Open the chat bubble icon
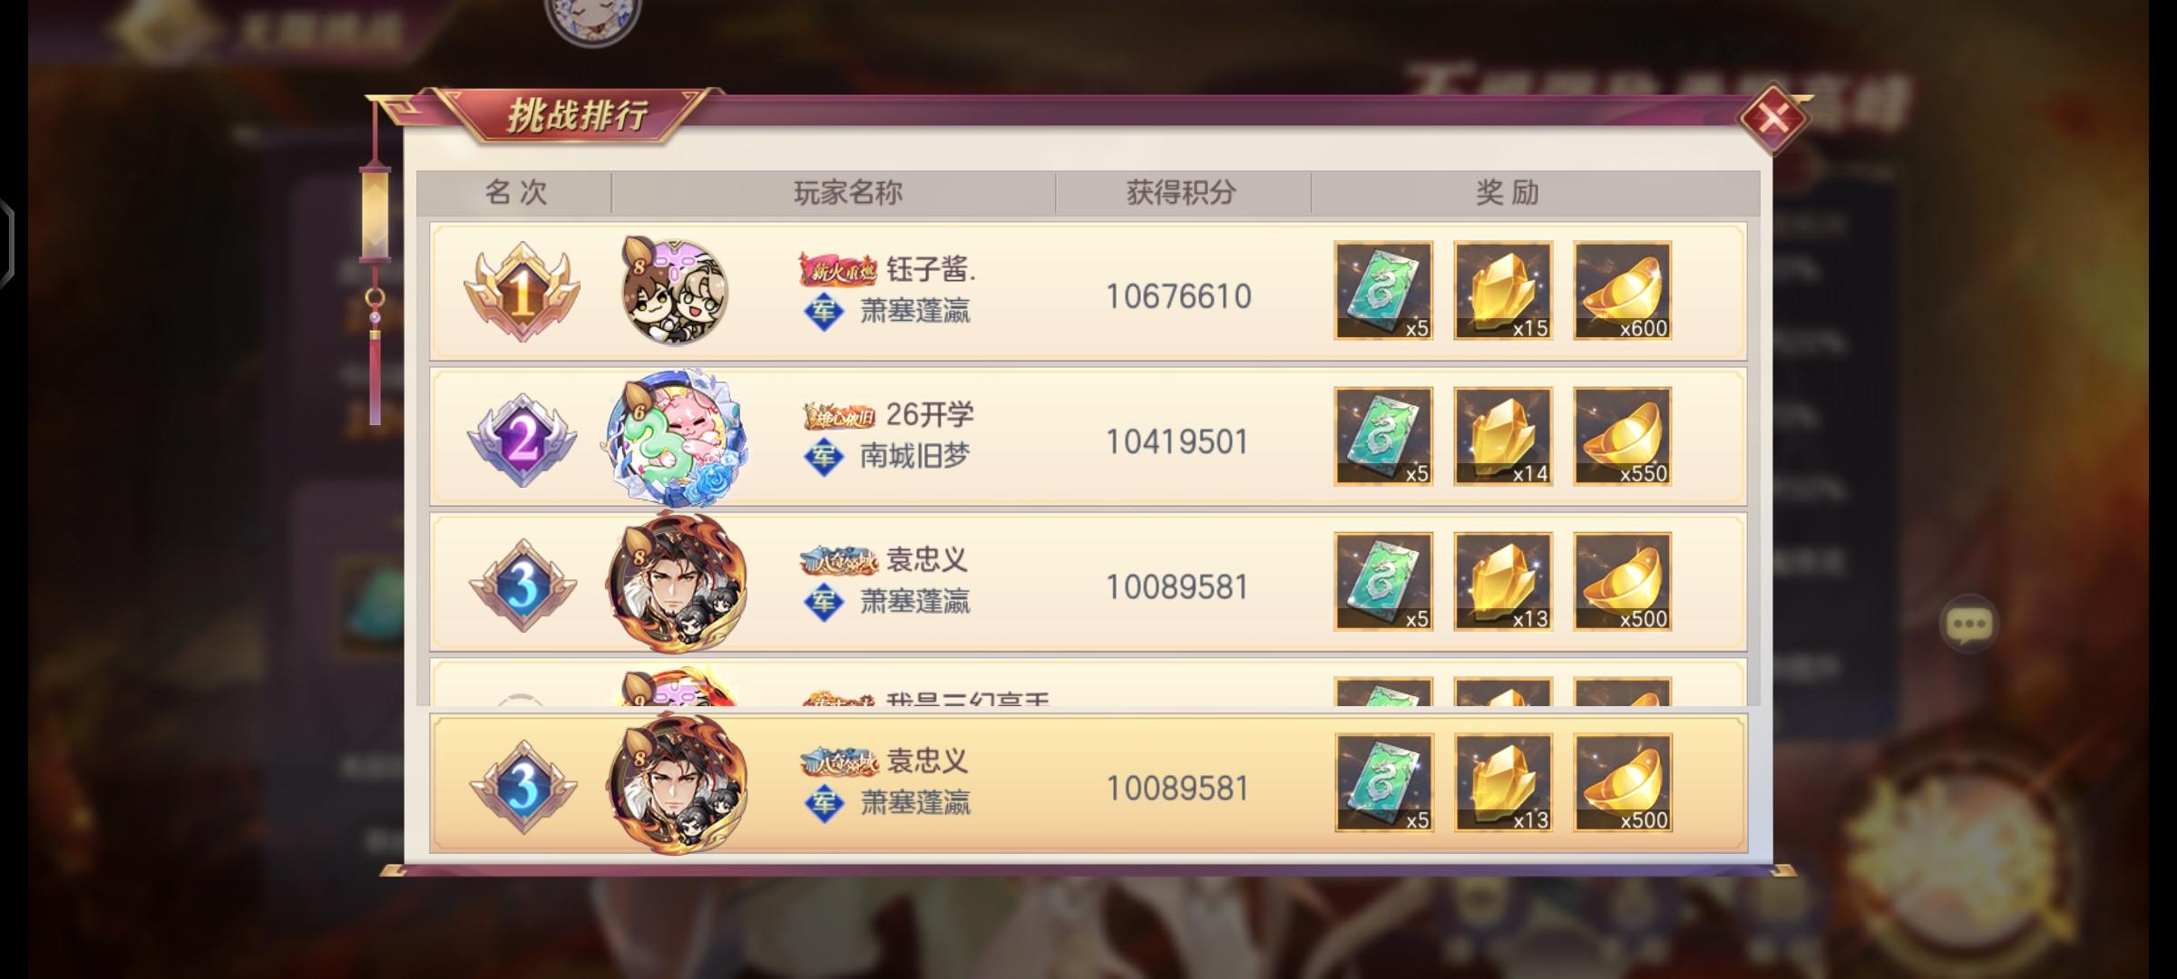Viewport: 2177px width, 979px height. 1968,624
